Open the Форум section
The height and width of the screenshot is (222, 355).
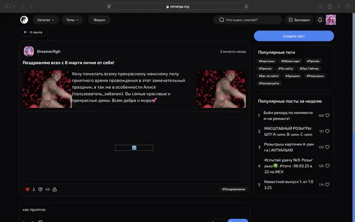pos(99,20)
